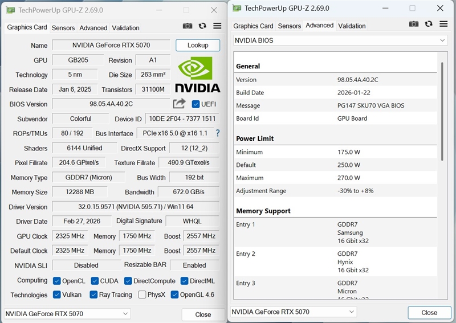Open GPU selector dropdown in Advanced window
The width and height of the screenshot is (456, 323).
tap(293, 312)
